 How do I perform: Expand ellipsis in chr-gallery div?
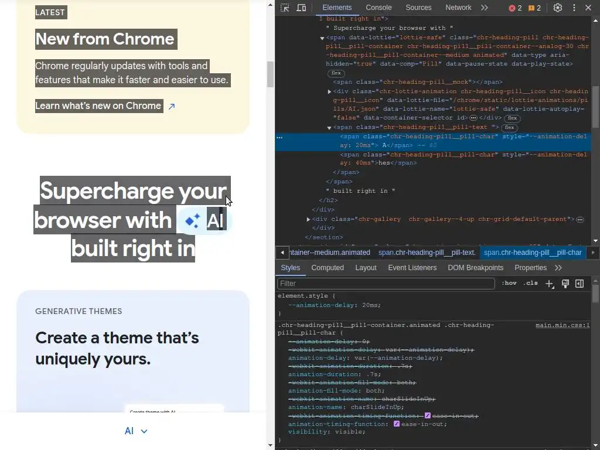580,219
